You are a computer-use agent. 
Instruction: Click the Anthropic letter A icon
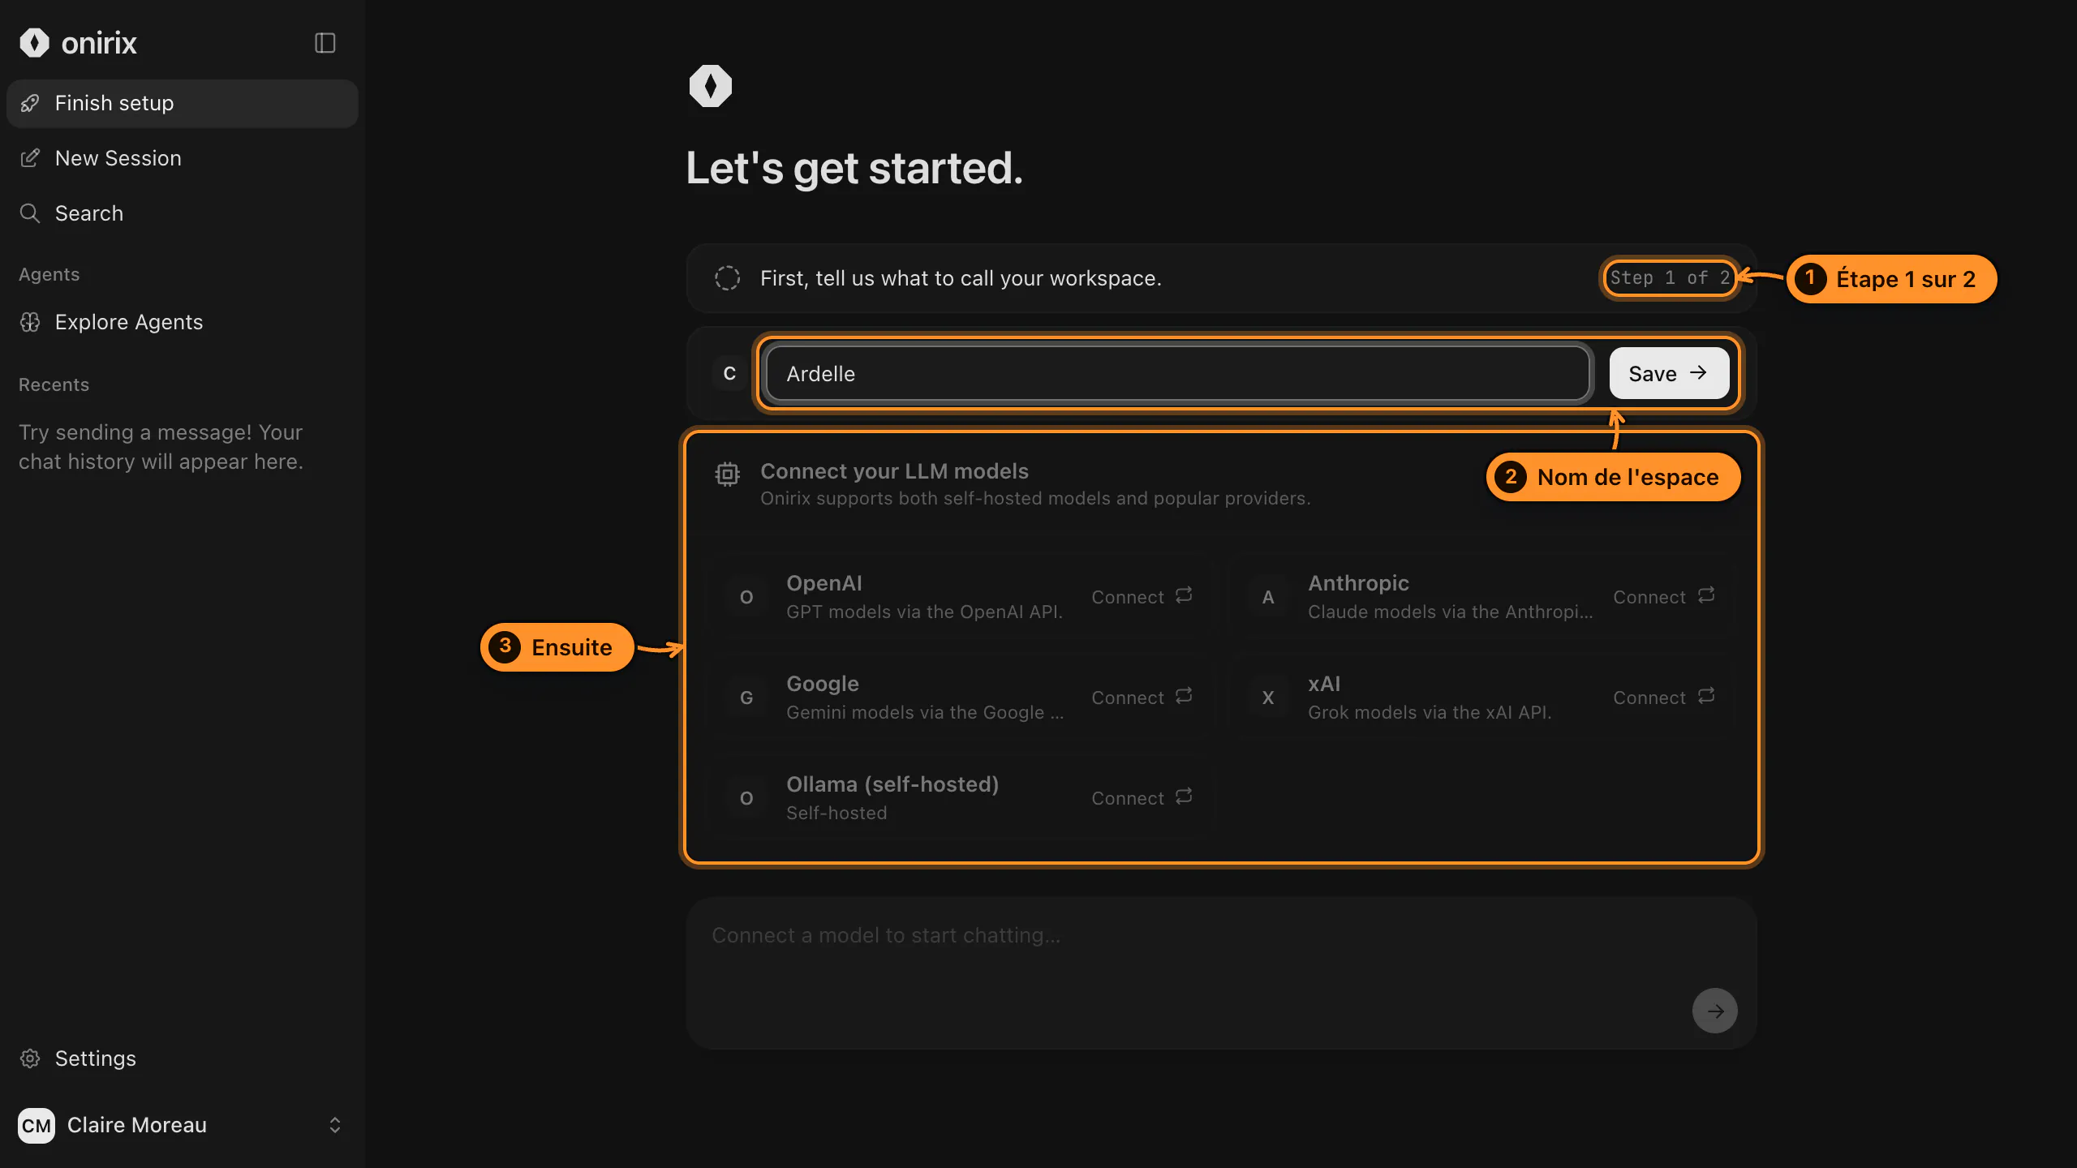point(1268,597)
